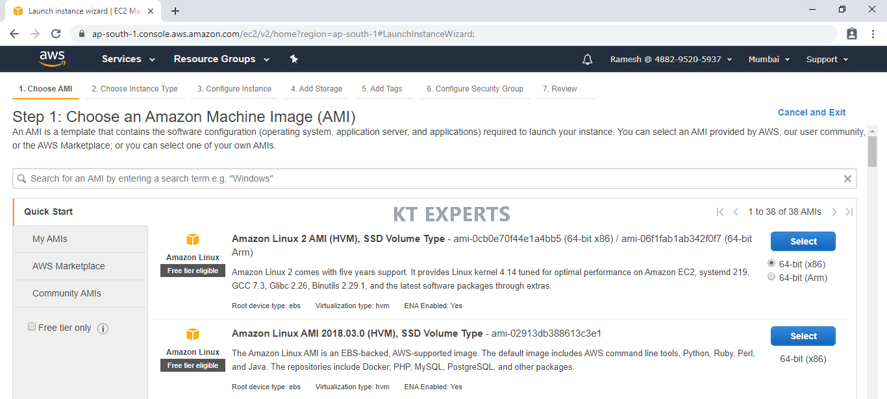This screenshot has height=399, width=887.
Task: Open the Resource Groups dropdown
Action: point(221,59)
